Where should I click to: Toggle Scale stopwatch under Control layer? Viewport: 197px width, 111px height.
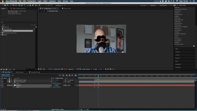click(13, 87)
